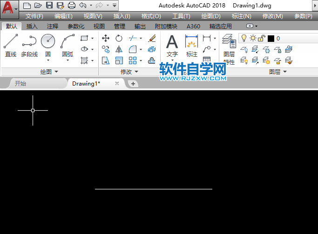
Task: Select the Erase tool
Action: pos(152,38)
